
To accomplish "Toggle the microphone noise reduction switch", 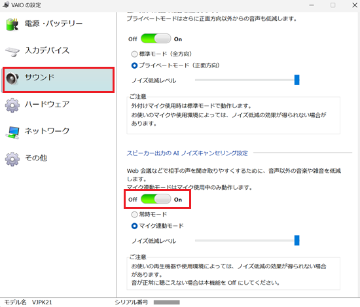I will pos(156,39).
